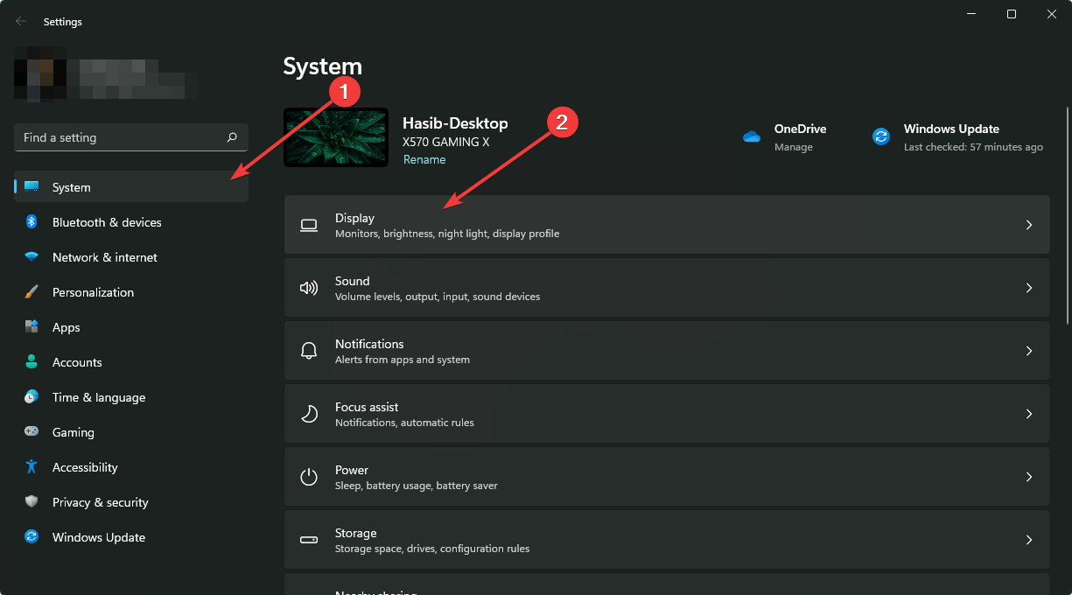Open Apps section label

click(66, 327)
